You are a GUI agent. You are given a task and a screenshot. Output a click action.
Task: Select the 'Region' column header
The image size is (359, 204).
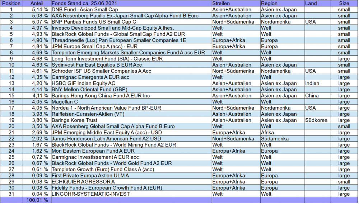tap(283, 3)
